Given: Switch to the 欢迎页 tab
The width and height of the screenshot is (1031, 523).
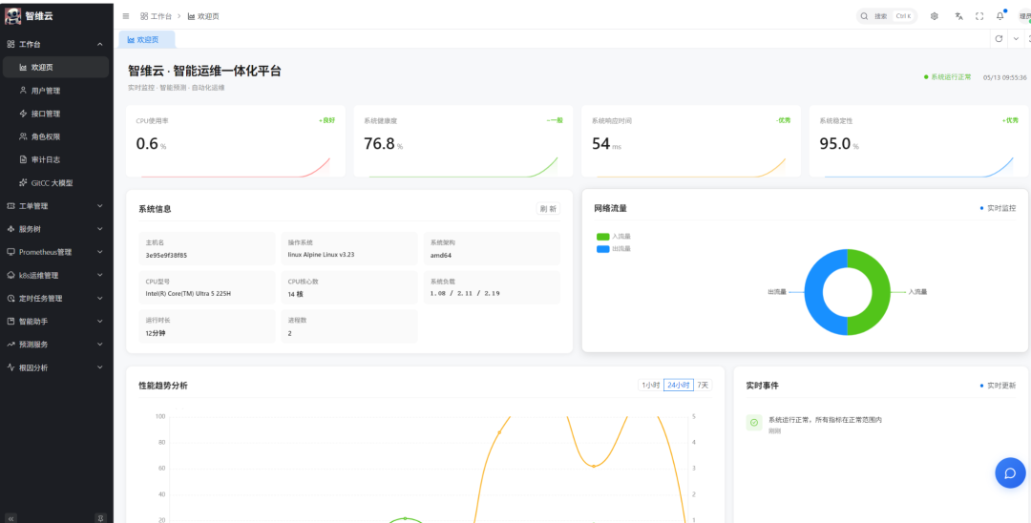Looking at the screenshot, I should 147,39.
